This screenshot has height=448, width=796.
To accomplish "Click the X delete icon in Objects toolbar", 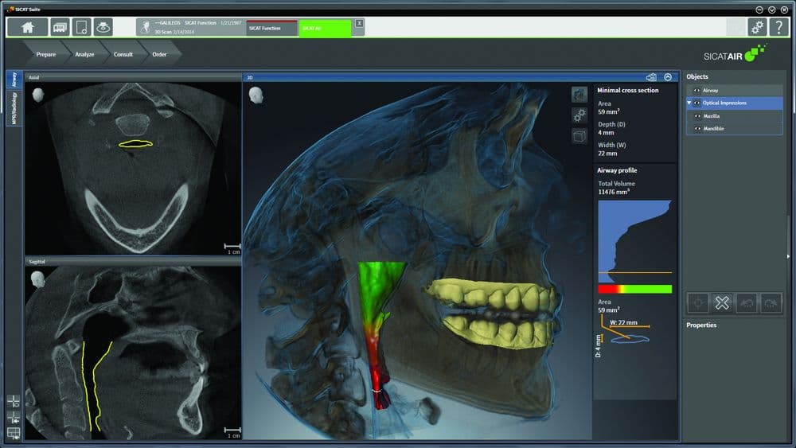I will [x=723, y=302].
